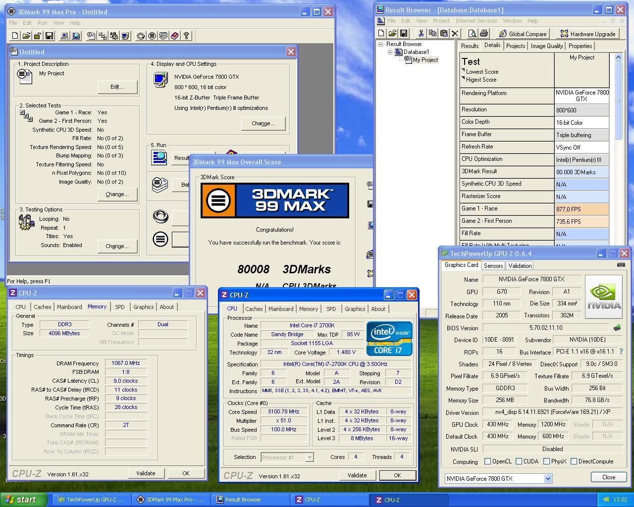Click the coffee cup icon in 3DMark toolbar

141,36
